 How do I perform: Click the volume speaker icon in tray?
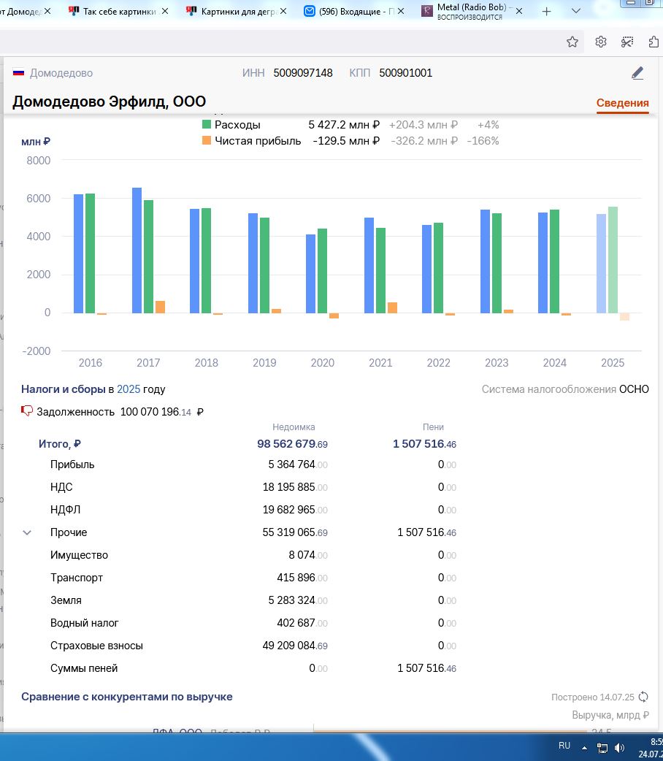tap(620, 747)
